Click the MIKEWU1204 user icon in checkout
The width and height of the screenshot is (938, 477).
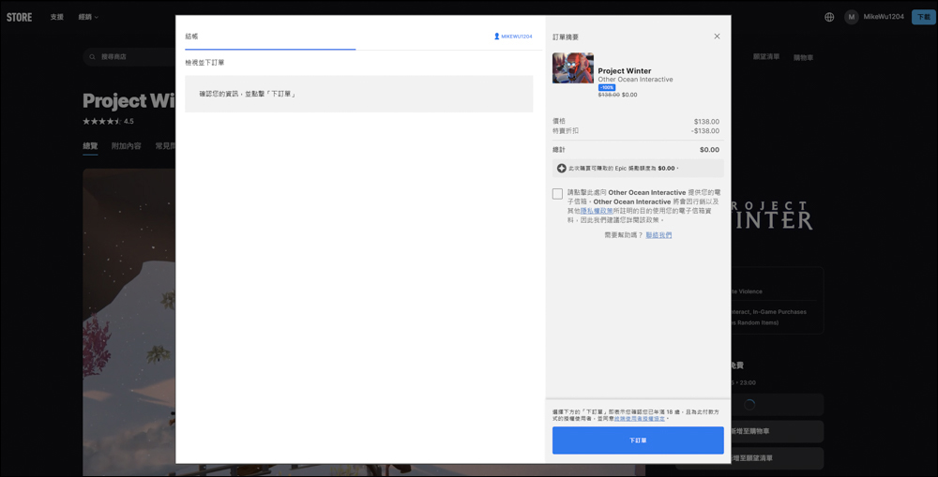(x=496, y=37)
